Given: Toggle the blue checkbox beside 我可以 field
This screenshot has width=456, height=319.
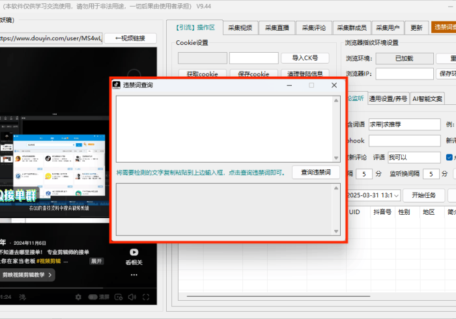Looking at the screenshot, I should (x=449, y=157).
